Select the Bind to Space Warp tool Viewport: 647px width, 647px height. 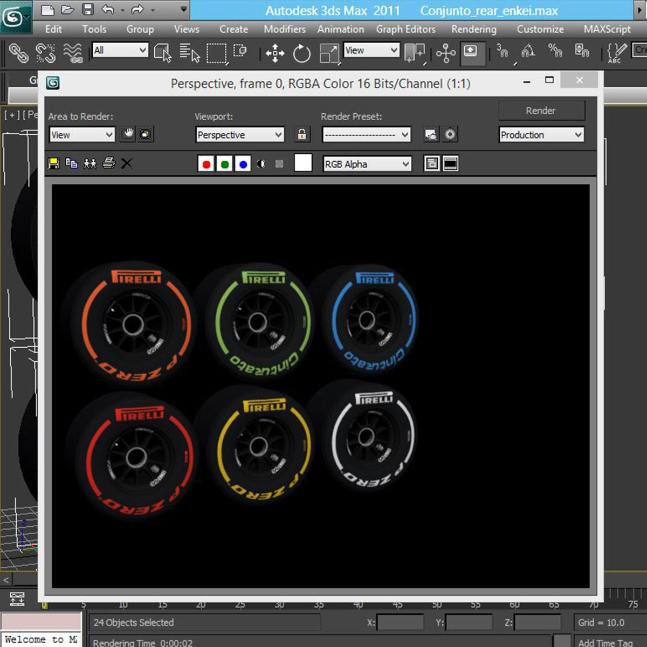coord(73,52)
